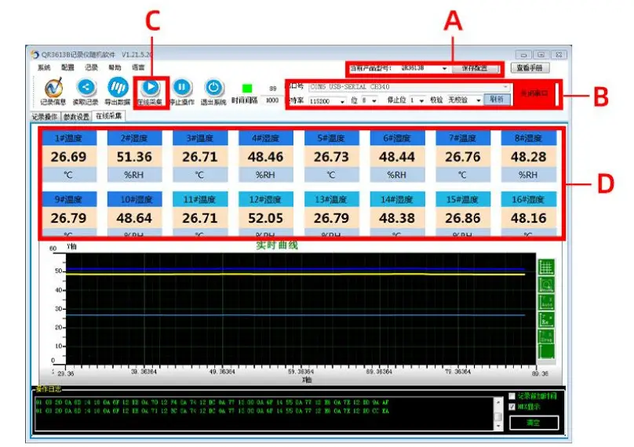Click the yellow curve line in chart

(295, 274)
